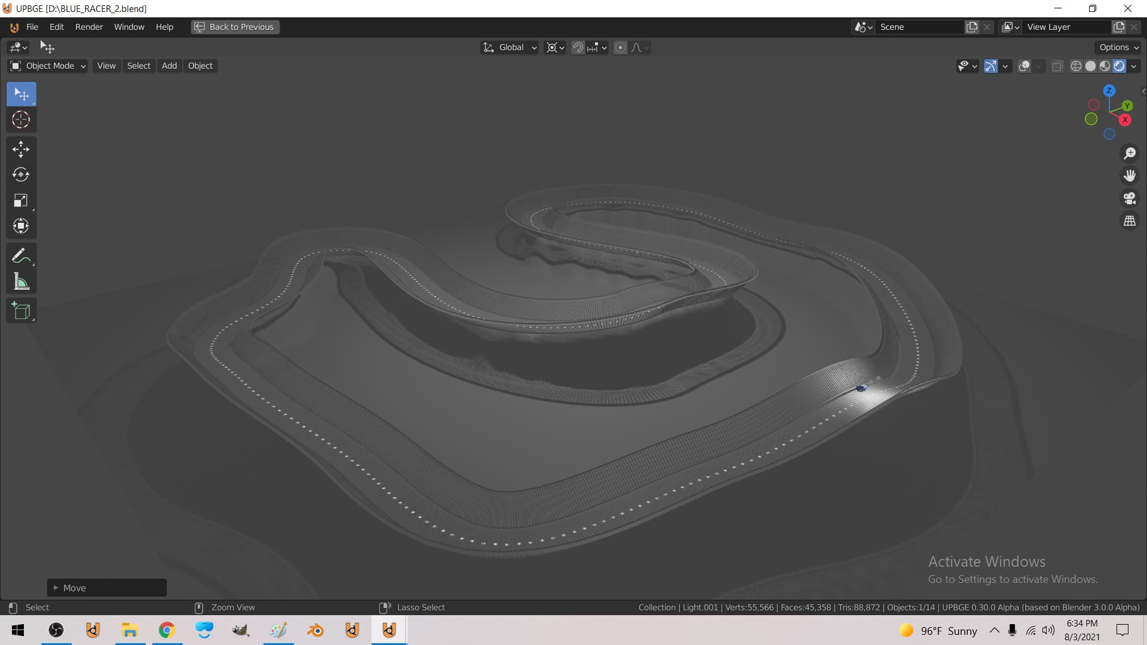The width and height of the screenshot is (1147, 645).
Task: Open the viewport shading options arrow
Action: pos(1133,66)
